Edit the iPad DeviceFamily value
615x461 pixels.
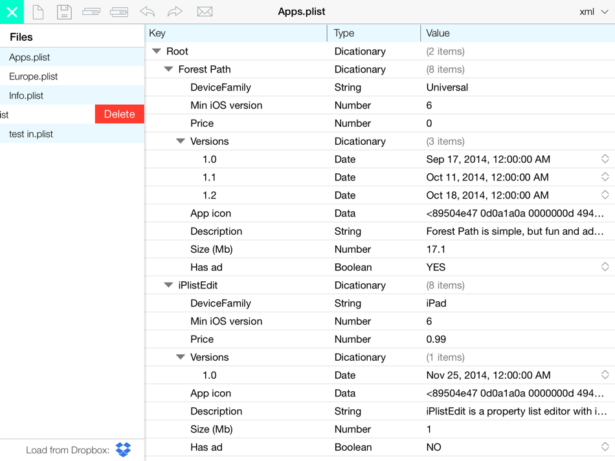[436, 303]
